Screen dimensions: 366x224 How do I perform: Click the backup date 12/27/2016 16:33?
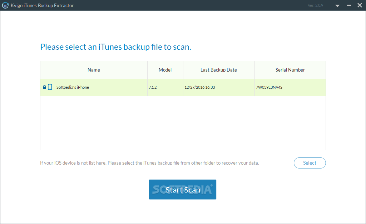pos(199,87)
